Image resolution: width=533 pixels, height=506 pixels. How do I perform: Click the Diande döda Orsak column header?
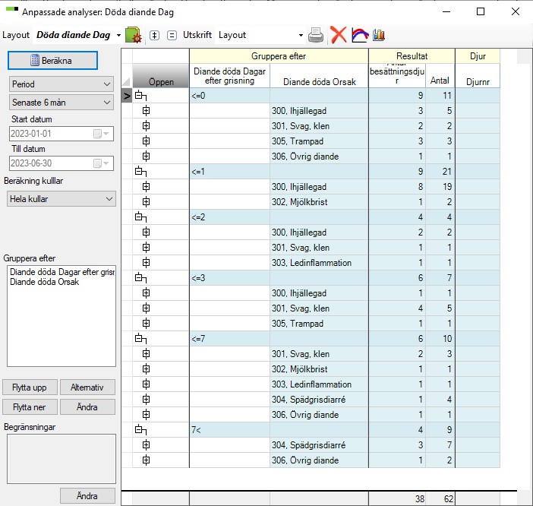(319, 76)
